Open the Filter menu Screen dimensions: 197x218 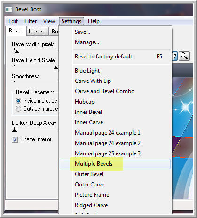click(x=31, y=21)
